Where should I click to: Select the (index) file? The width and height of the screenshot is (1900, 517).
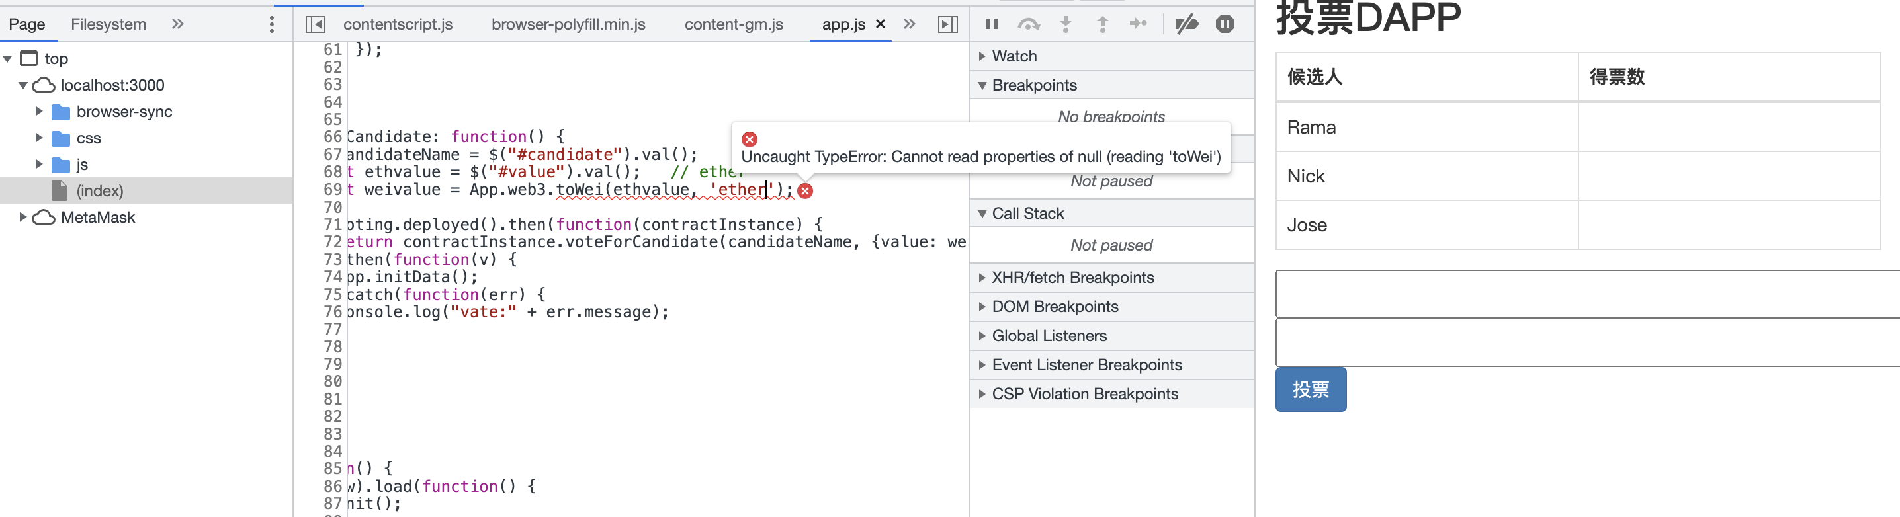coord(146,191)
